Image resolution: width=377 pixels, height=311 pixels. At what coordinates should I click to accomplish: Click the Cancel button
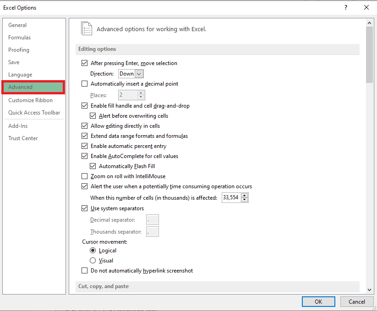(x=357, y=302)
